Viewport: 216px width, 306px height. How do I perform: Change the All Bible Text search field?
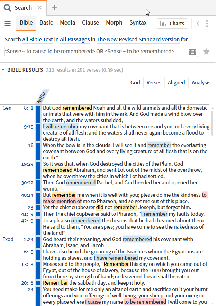tap(37, 40)
